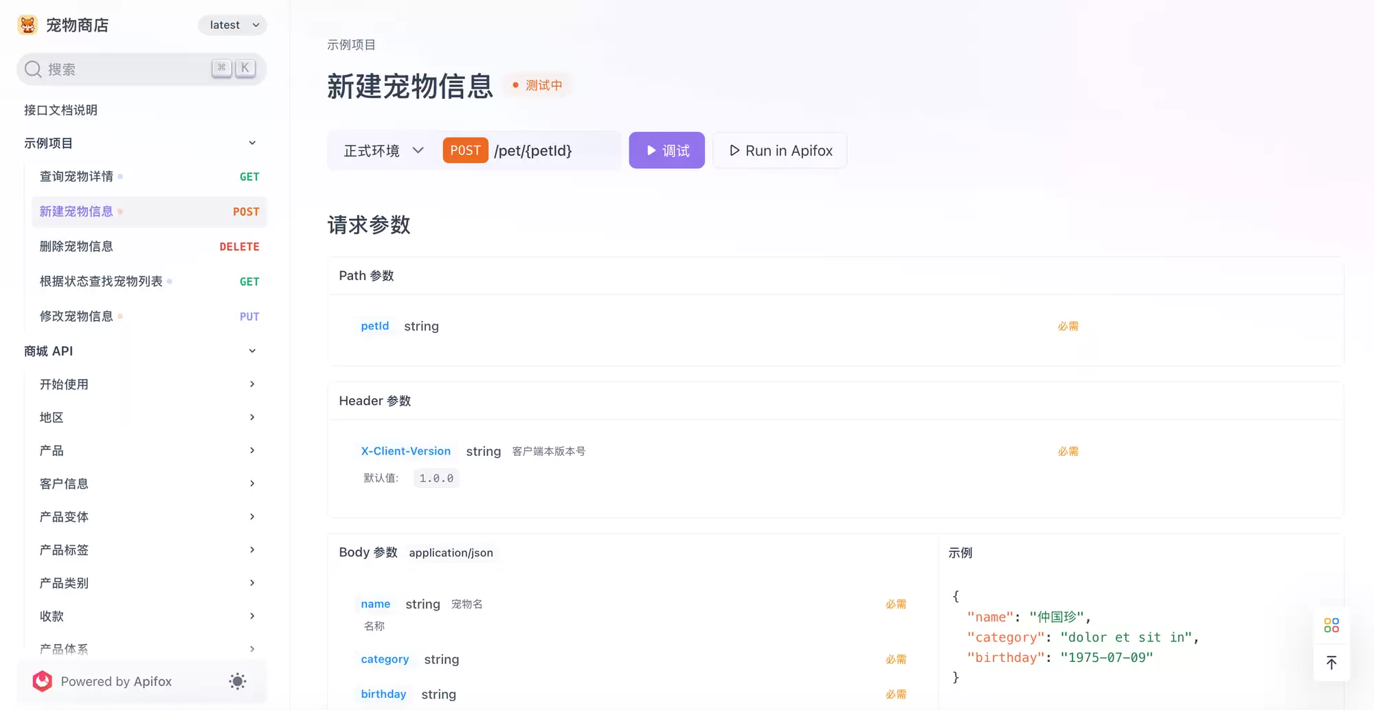Click the purple 调试 debug button
Viewport: 1374px width, 710px height.
(x=666, y=150)
